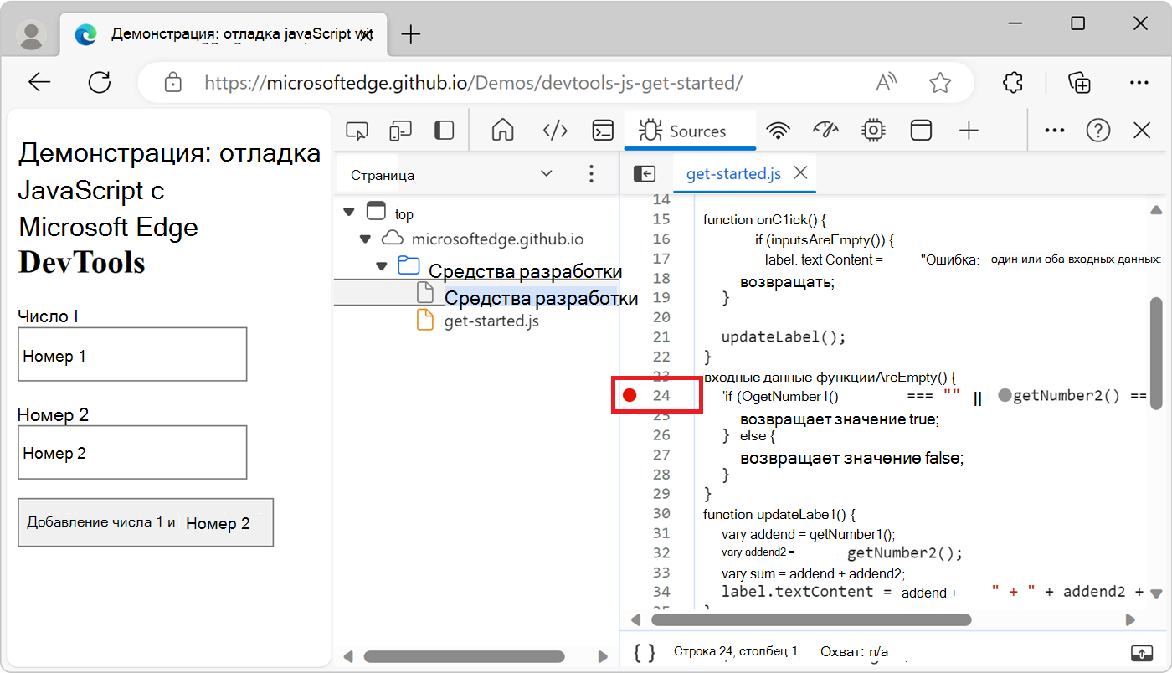Click line number 32 gutter
The height and width of the screenshot is (673, 1172).
pos(661,553)
